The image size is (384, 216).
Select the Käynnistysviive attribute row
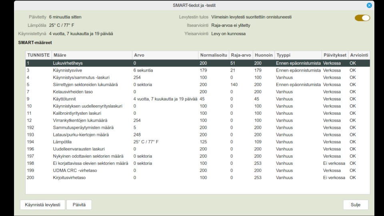(198, 70)
